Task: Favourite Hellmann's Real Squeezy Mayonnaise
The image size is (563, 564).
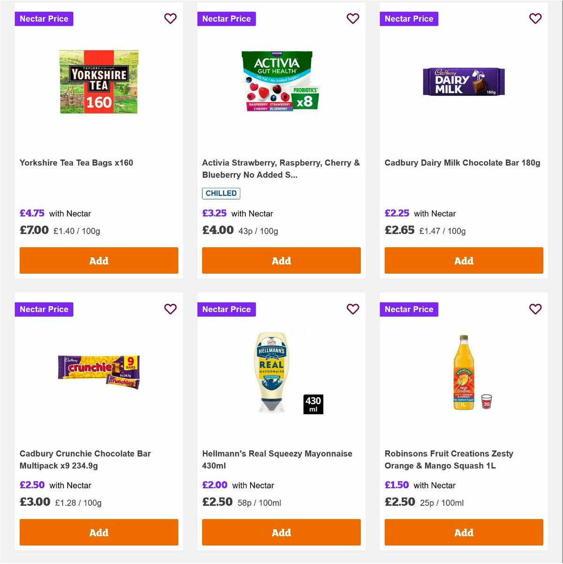Action: click(x=353, y=309)
